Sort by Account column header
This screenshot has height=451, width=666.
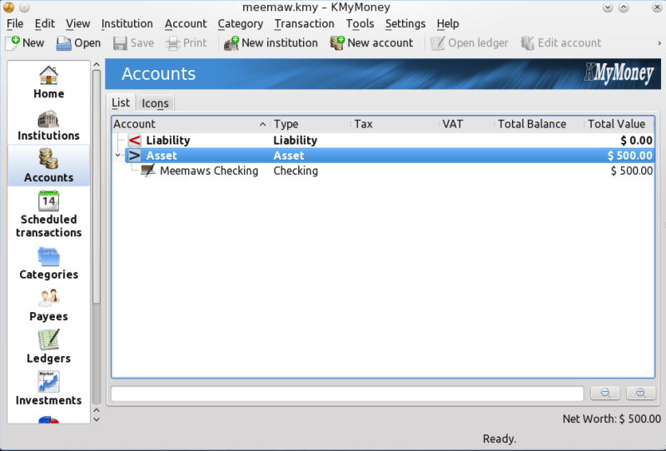coord(191,124)
